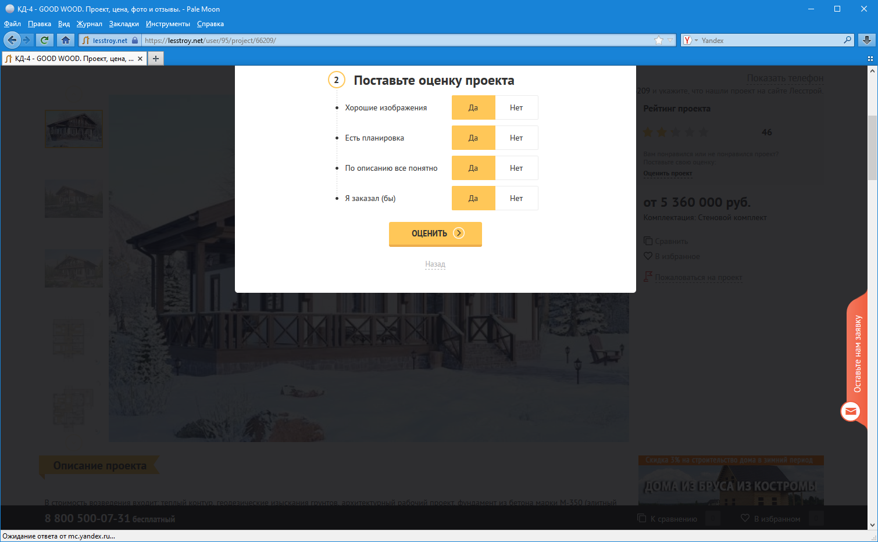This screenshot has width=878, height=542.
Task: Click the Дома из бруса из Костромы banner
Action: [x=731, y=480]
